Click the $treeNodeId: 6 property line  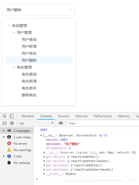click(x=58, y=148)
